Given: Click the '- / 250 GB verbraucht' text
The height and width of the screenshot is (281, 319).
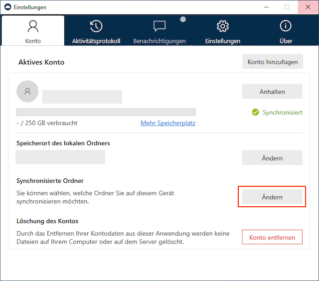Looking at the screenshot, I should (x=47, y=123).
